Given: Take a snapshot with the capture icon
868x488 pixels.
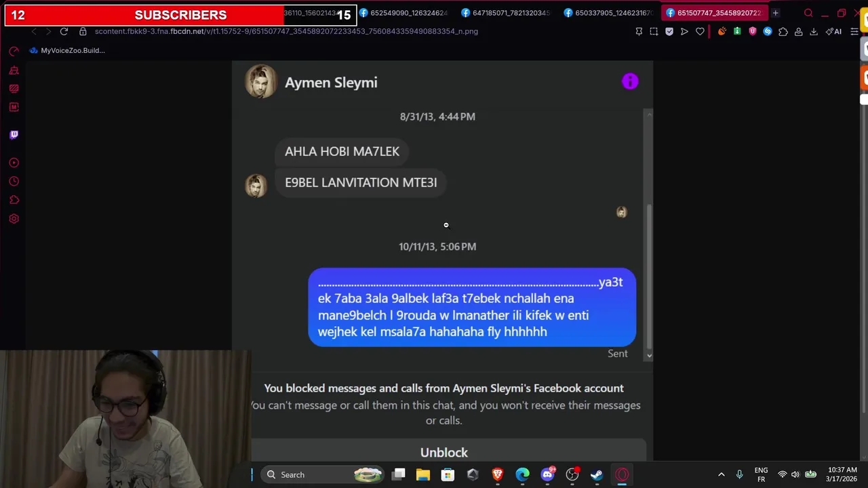Looking at the screenshot, I should pos(654,31).
